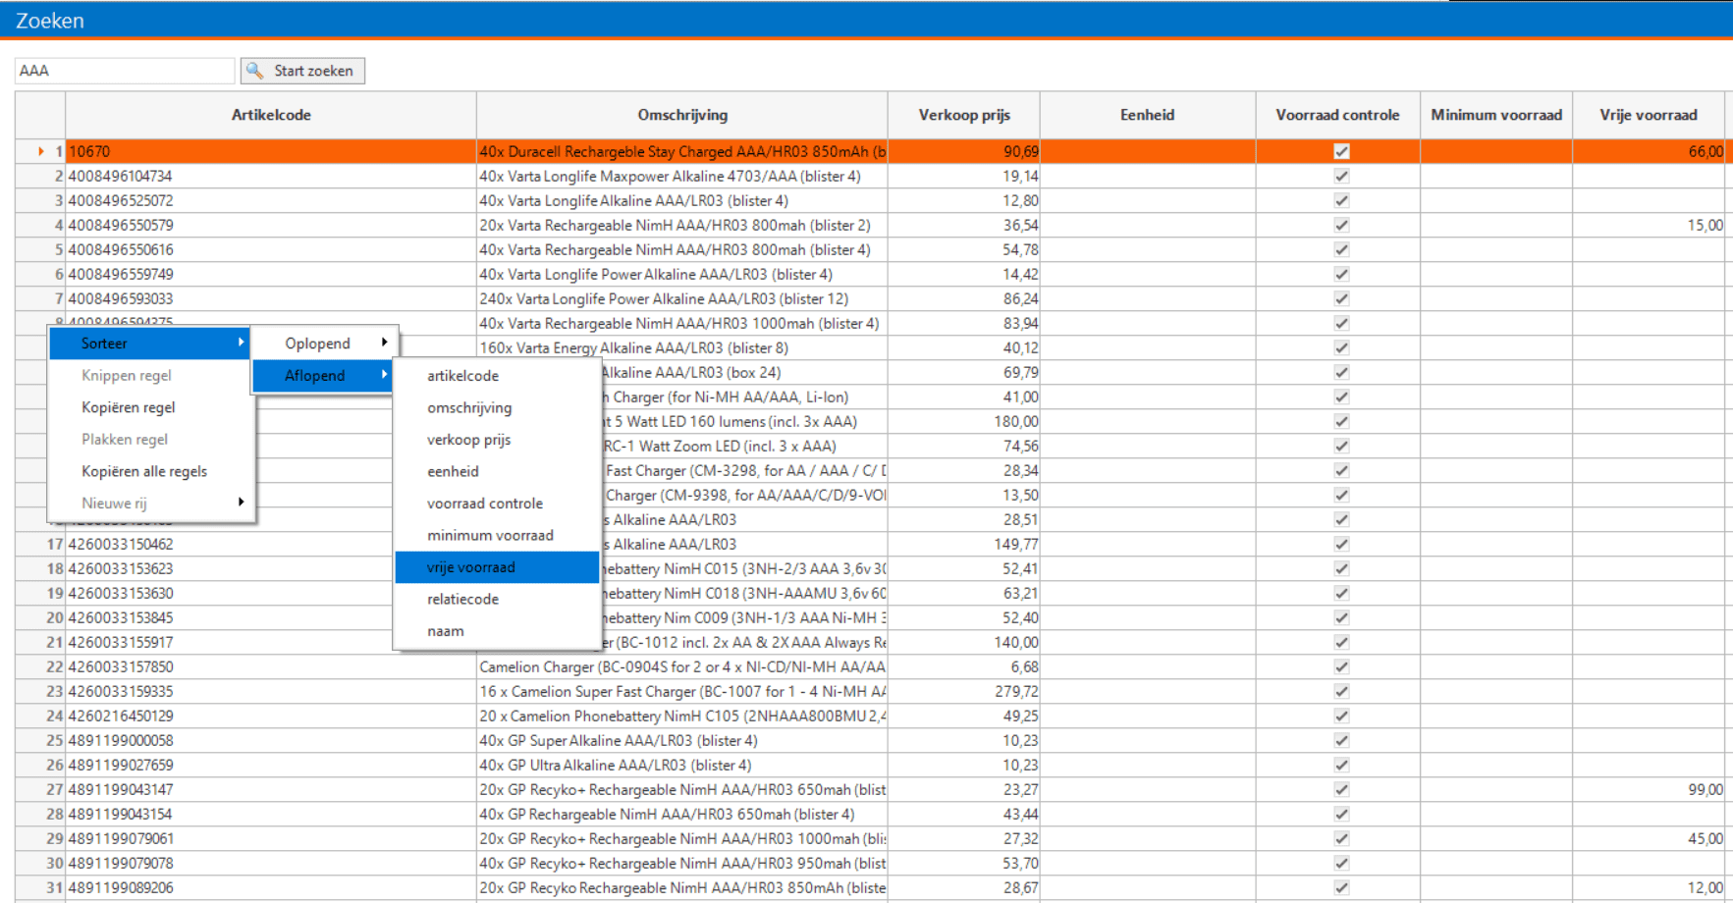
Task: Click row number 31 header
Action: pos(40,887)
